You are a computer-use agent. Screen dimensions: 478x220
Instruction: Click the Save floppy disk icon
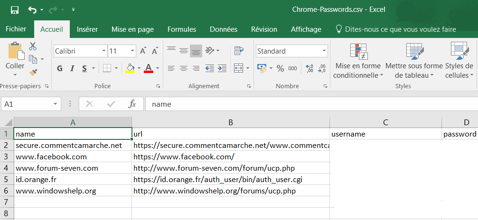[x=15, y=10]
